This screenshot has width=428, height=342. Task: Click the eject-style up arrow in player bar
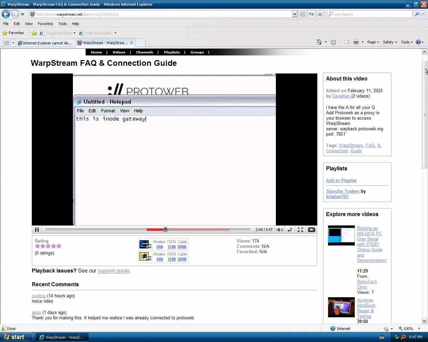coord(311,229)
